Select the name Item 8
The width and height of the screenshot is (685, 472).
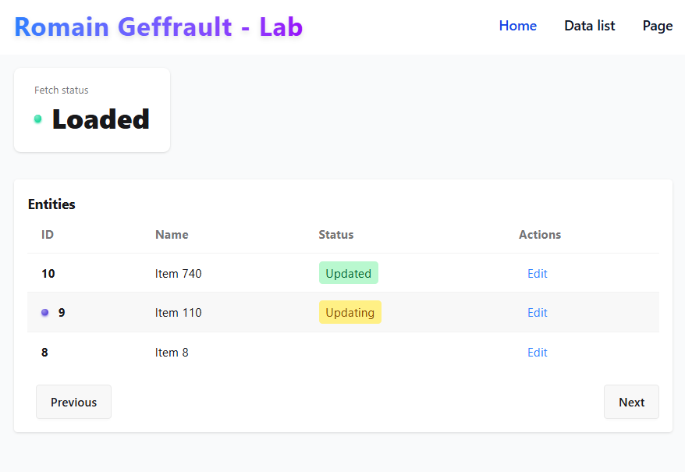(172, 353)
